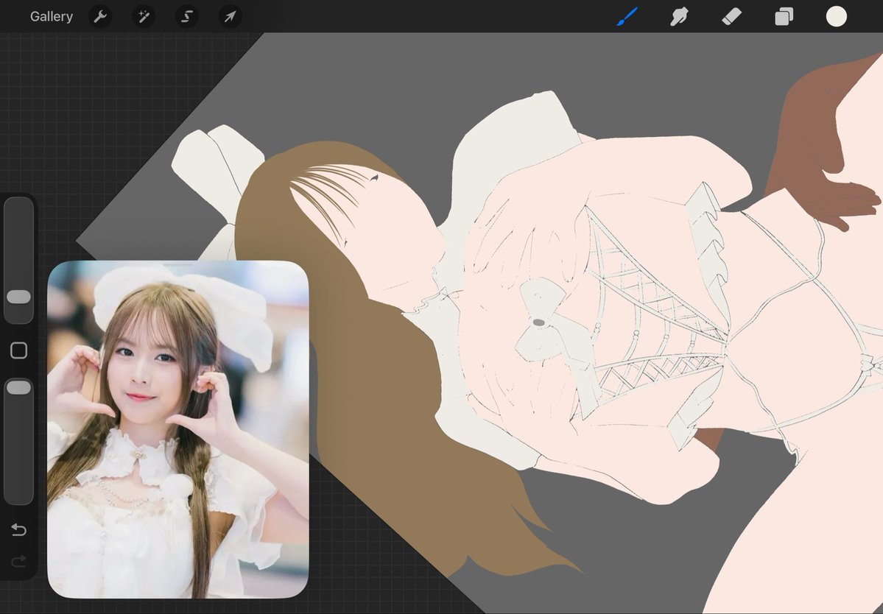Click the brush opacity slider handle
The height and width of the screenshot is (614, 883).
(18, 387)
